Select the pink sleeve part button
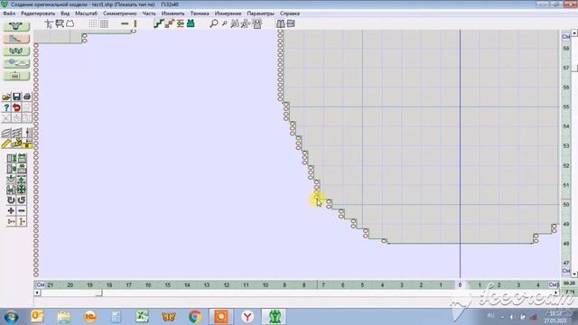Viewport: 578px width, 325px height. pyautogui.click(x=16, y=38)
